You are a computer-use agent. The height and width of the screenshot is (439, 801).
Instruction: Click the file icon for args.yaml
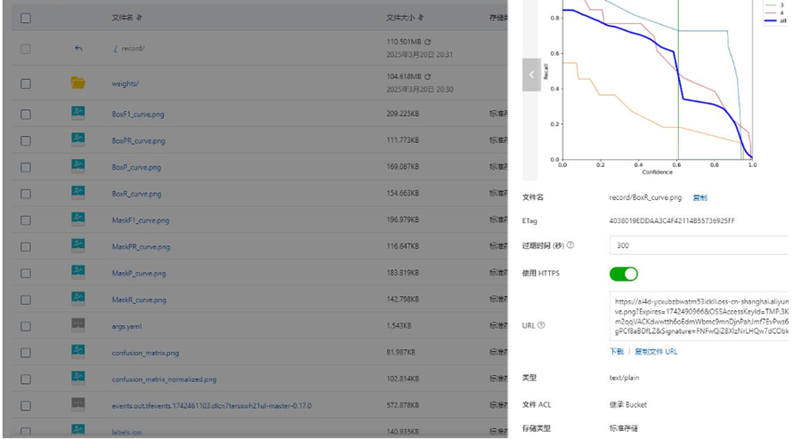click(78, 325)
